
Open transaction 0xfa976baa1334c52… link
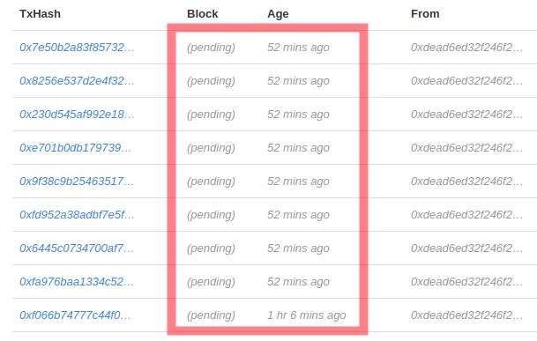(x=77, y=282)
